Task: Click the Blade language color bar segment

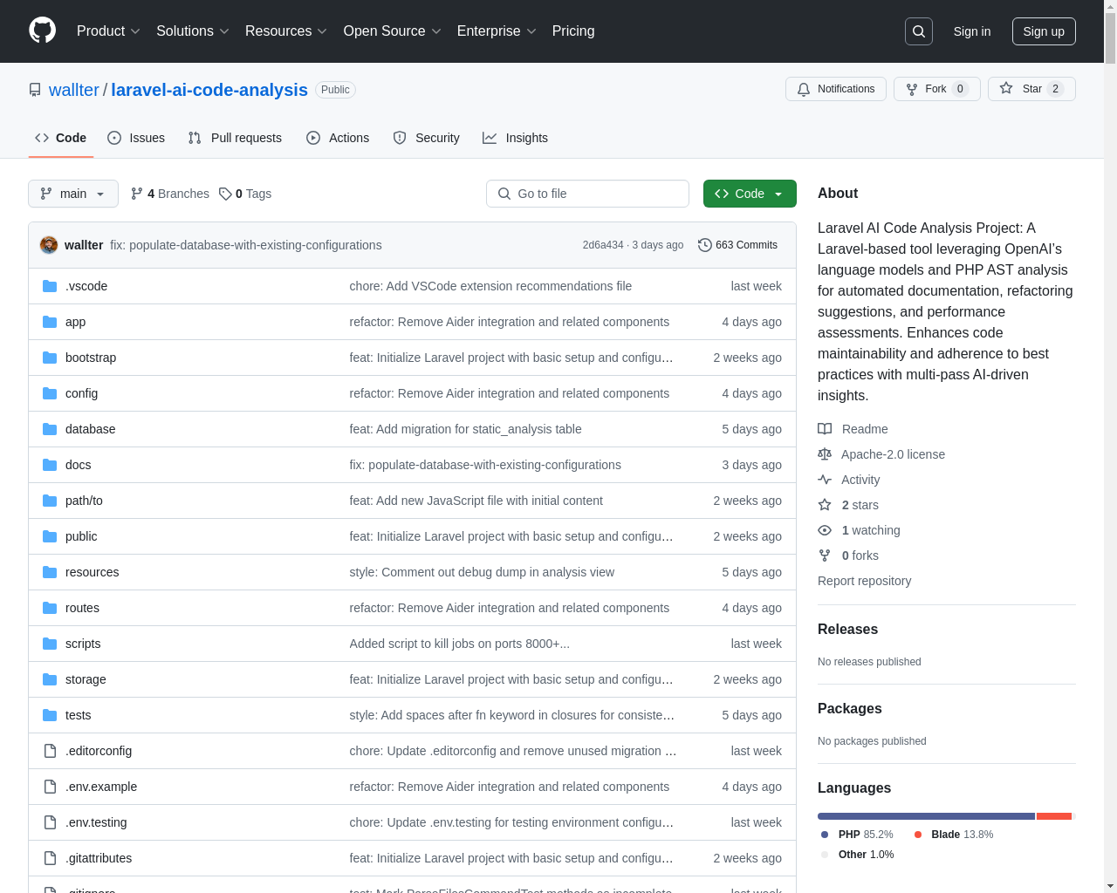Action: tap(1053, 816)
